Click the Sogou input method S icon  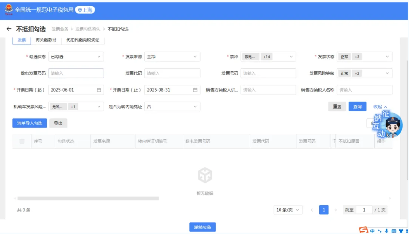(x=363, y=230)
